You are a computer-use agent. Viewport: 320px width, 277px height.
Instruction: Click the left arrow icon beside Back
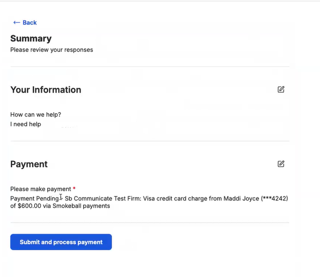[17, 22]
